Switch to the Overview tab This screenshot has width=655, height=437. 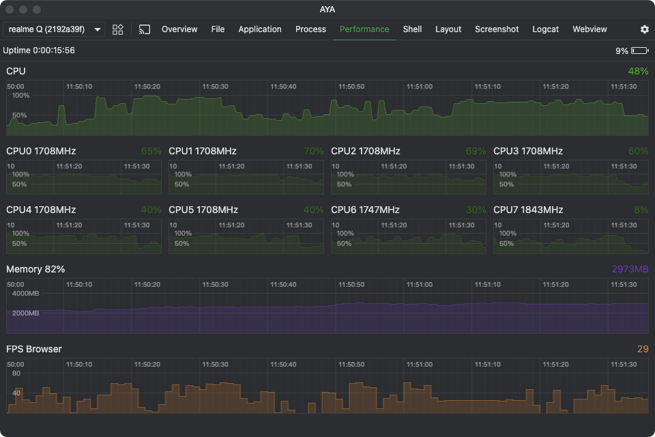tap(179, 29)
